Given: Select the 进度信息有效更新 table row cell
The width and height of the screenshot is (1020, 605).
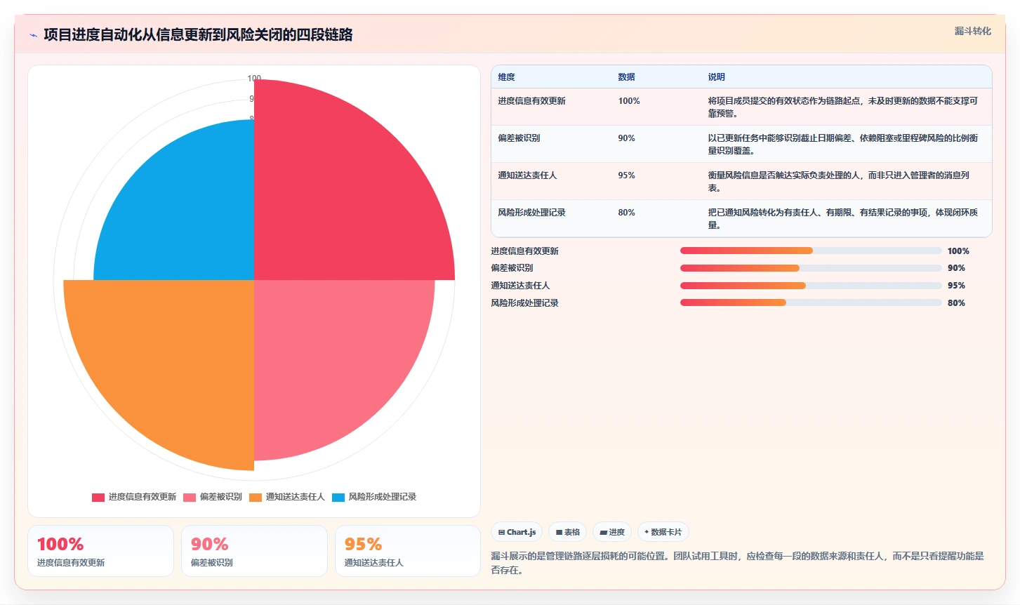Looking at the screenshot, I should tap(531, 101).
